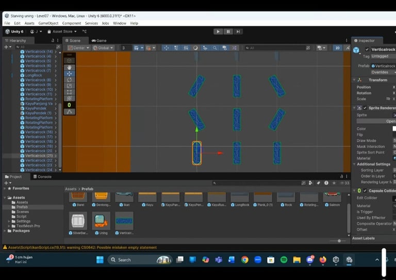Image resolution: width=396 pixels, height=280 pixels.
Task: Switch to the Game tab
Action: point(99,40)
